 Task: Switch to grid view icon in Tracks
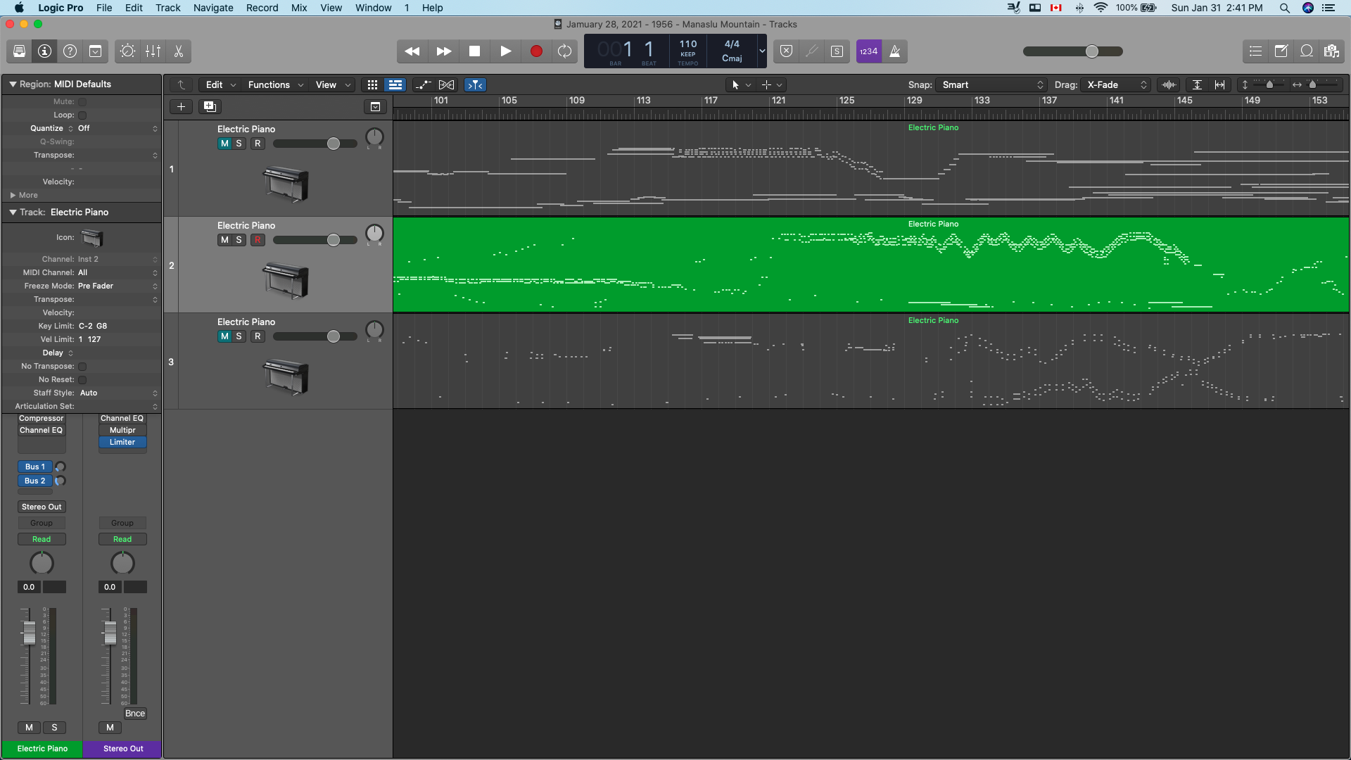pos(373,85)
